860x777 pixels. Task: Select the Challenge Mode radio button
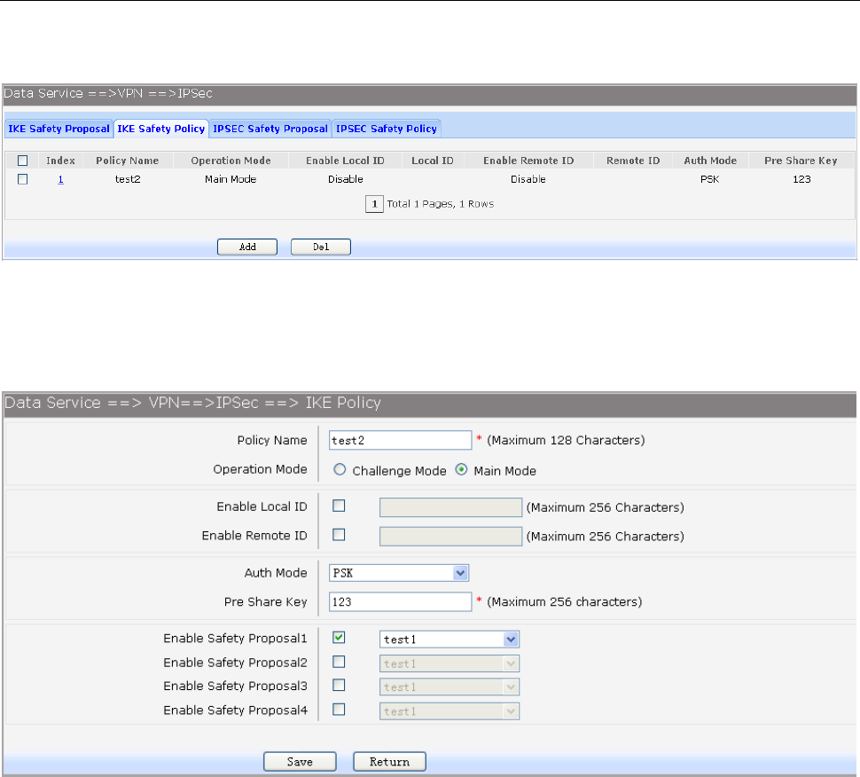point(338,470)
